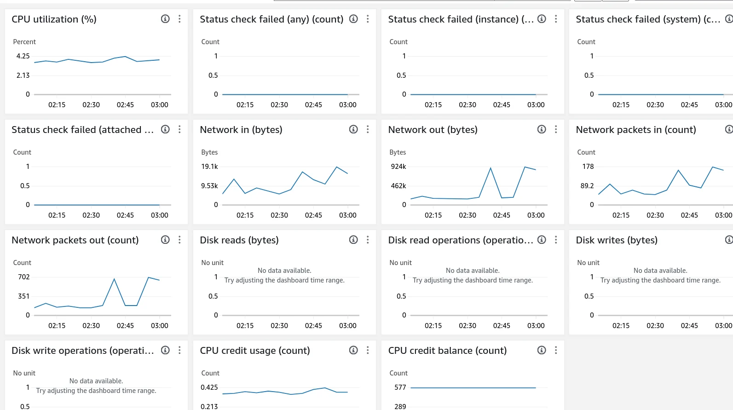733x410 pixels.
Task: Select the Status check failed (system) title
Action: coord(648,19)
